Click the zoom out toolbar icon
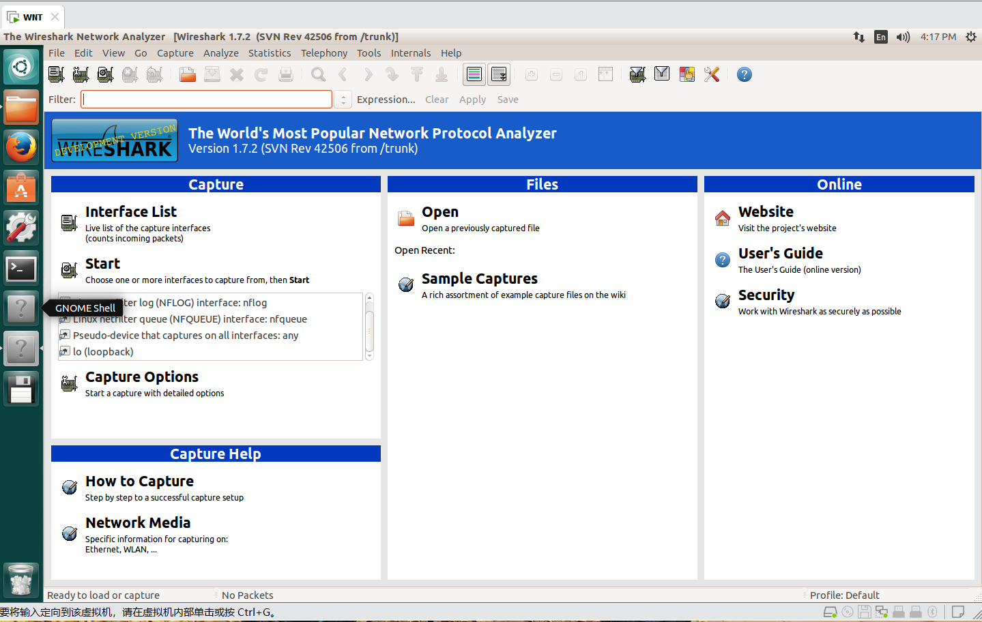Viewport: 982px width, 622px height. (556, 74)
